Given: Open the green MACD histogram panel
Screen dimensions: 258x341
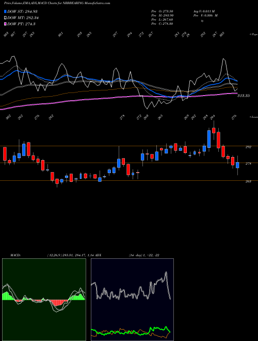Looking at the screenshot, I should pyautogui.click(x=44, y=300).
